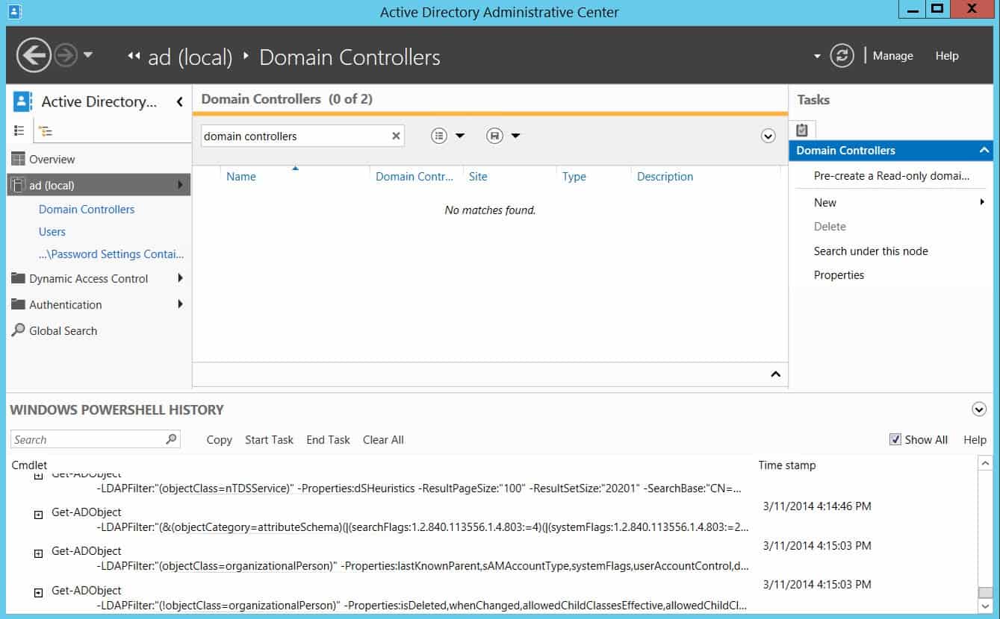This screenshot has height=619, width=1000.
Task: Click the save query icon beside the search box
Action: [x=494, y=135]
